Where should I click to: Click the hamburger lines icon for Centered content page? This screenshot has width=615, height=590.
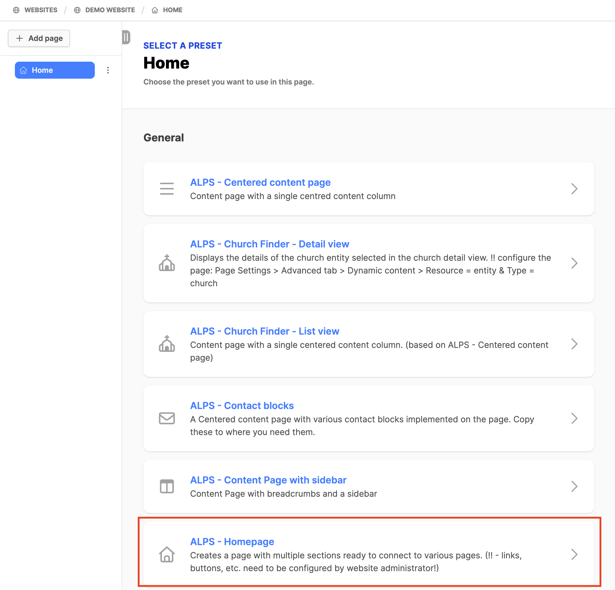(x=166, y=189)
